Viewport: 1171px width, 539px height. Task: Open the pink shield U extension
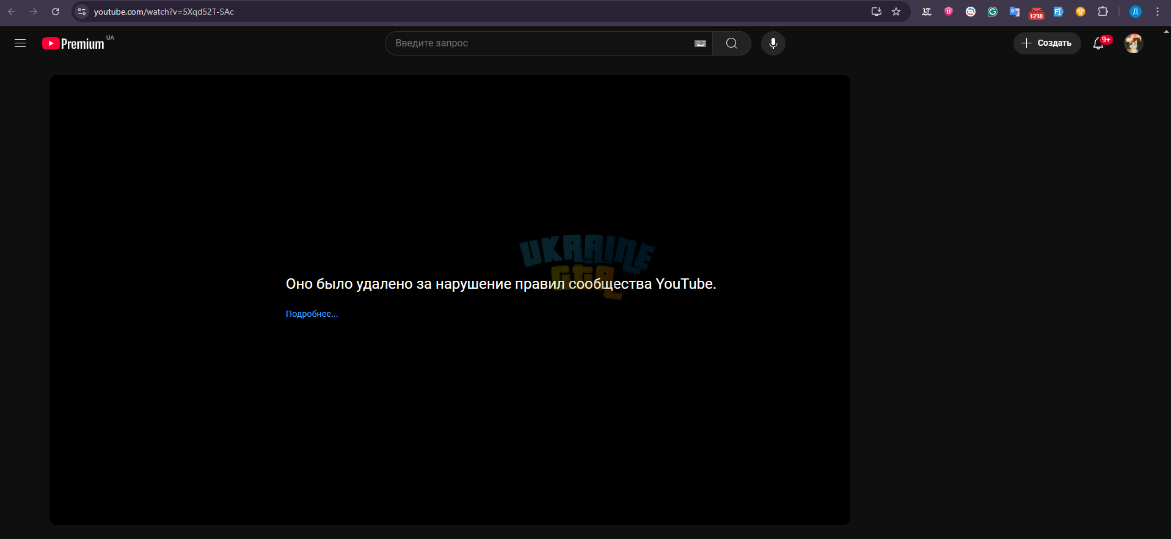tap(949, 12)
